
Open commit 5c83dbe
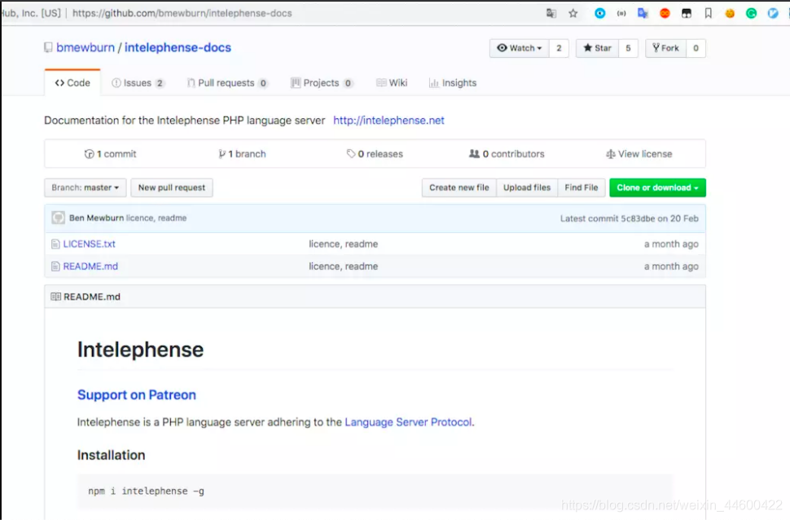638,218
